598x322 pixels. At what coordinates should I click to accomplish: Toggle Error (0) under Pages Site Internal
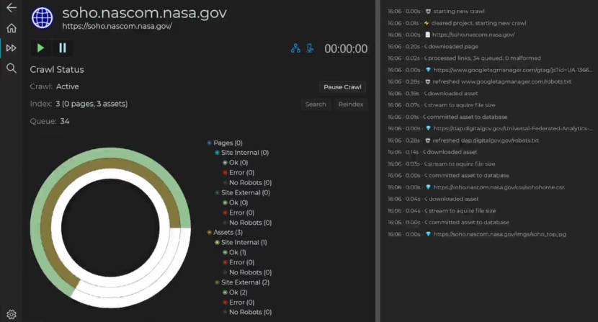[x=238, y=172]
